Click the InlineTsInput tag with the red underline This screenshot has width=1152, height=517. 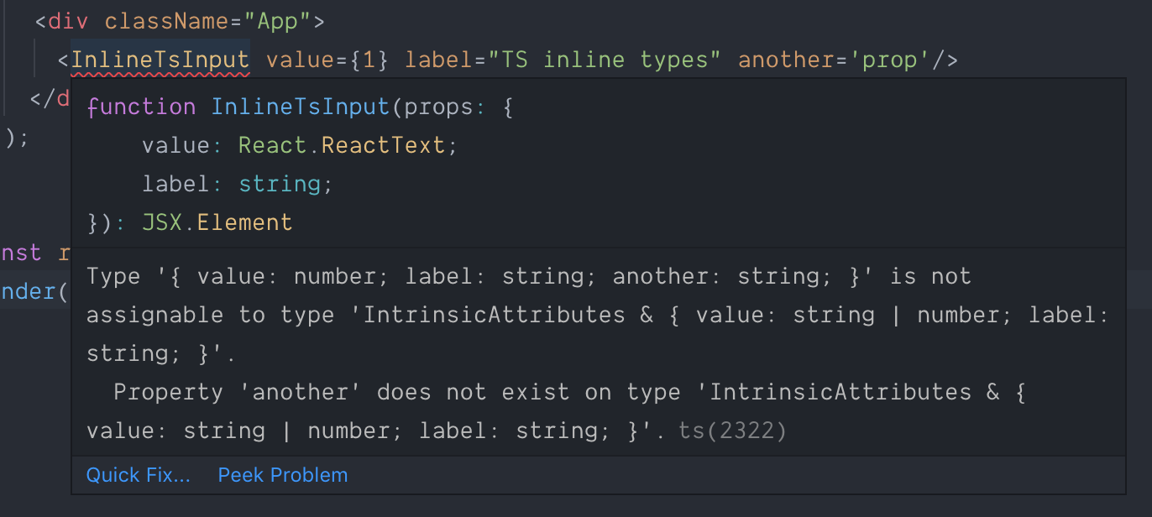pos(160,60)
